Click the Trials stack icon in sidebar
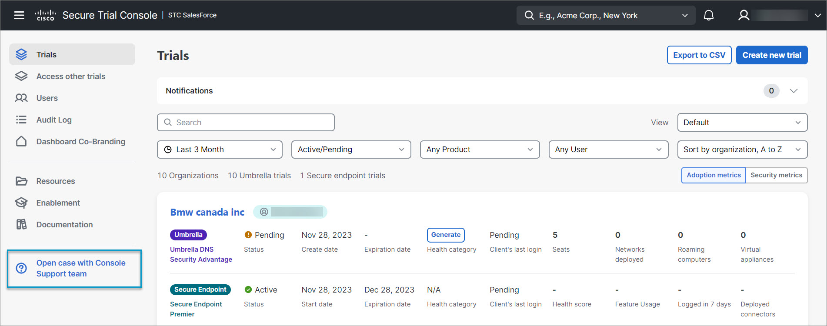Viewport: 827px width, 326px height. (21, 54)
